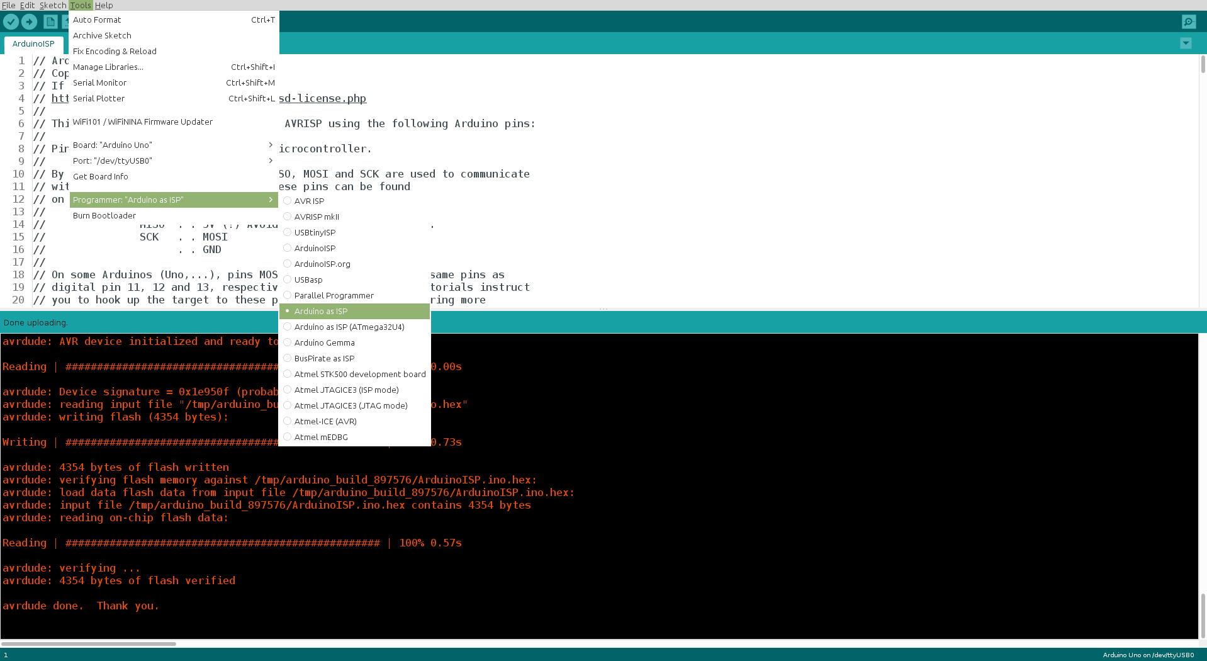Click the console horizontal scrollbar thumb
The width and height of the screenshot is (1207, 661).
click(x=88, y=643)
